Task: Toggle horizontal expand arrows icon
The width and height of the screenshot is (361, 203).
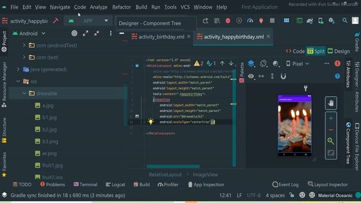Action: point(261,76)
